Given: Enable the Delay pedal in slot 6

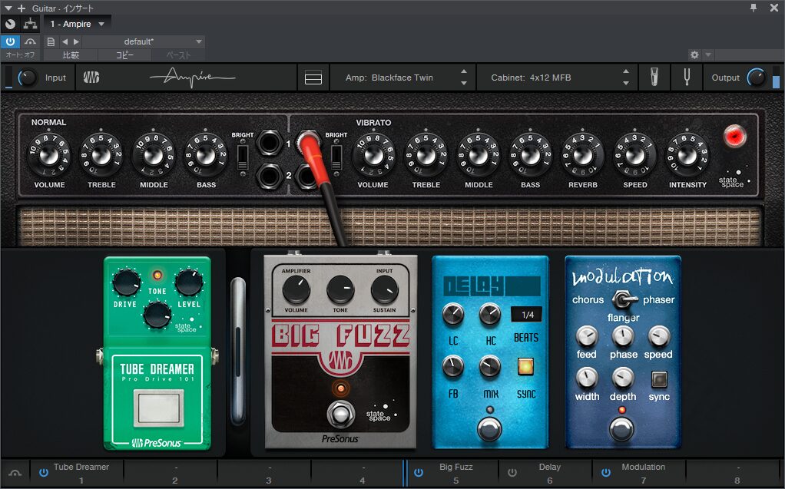Looking at the screenshot, I should point(512,473).
